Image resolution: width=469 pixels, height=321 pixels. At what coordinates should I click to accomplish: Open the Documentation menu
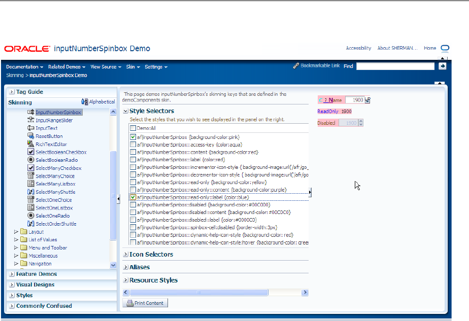coord(24,66)
